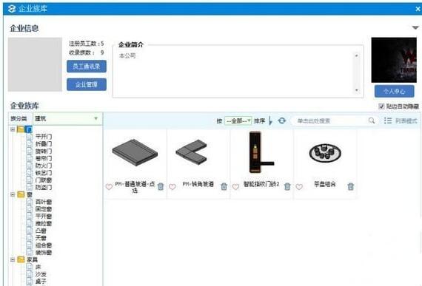Screen dimensions: 422x286
Task: Select 组合窗 in category tree
Action: (x=44, y=245)
